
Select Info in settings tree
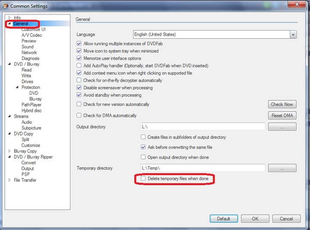[17, 18]
